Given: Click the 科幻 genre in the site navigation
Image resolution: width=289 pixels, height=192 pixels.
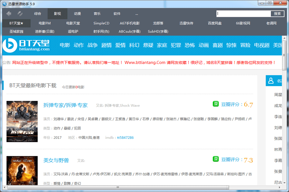Looking at the screenshot, I should [134, 45].
